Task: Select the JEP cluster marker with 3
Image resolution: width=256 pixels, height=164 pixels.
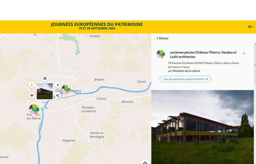Action: coord(66,89)
